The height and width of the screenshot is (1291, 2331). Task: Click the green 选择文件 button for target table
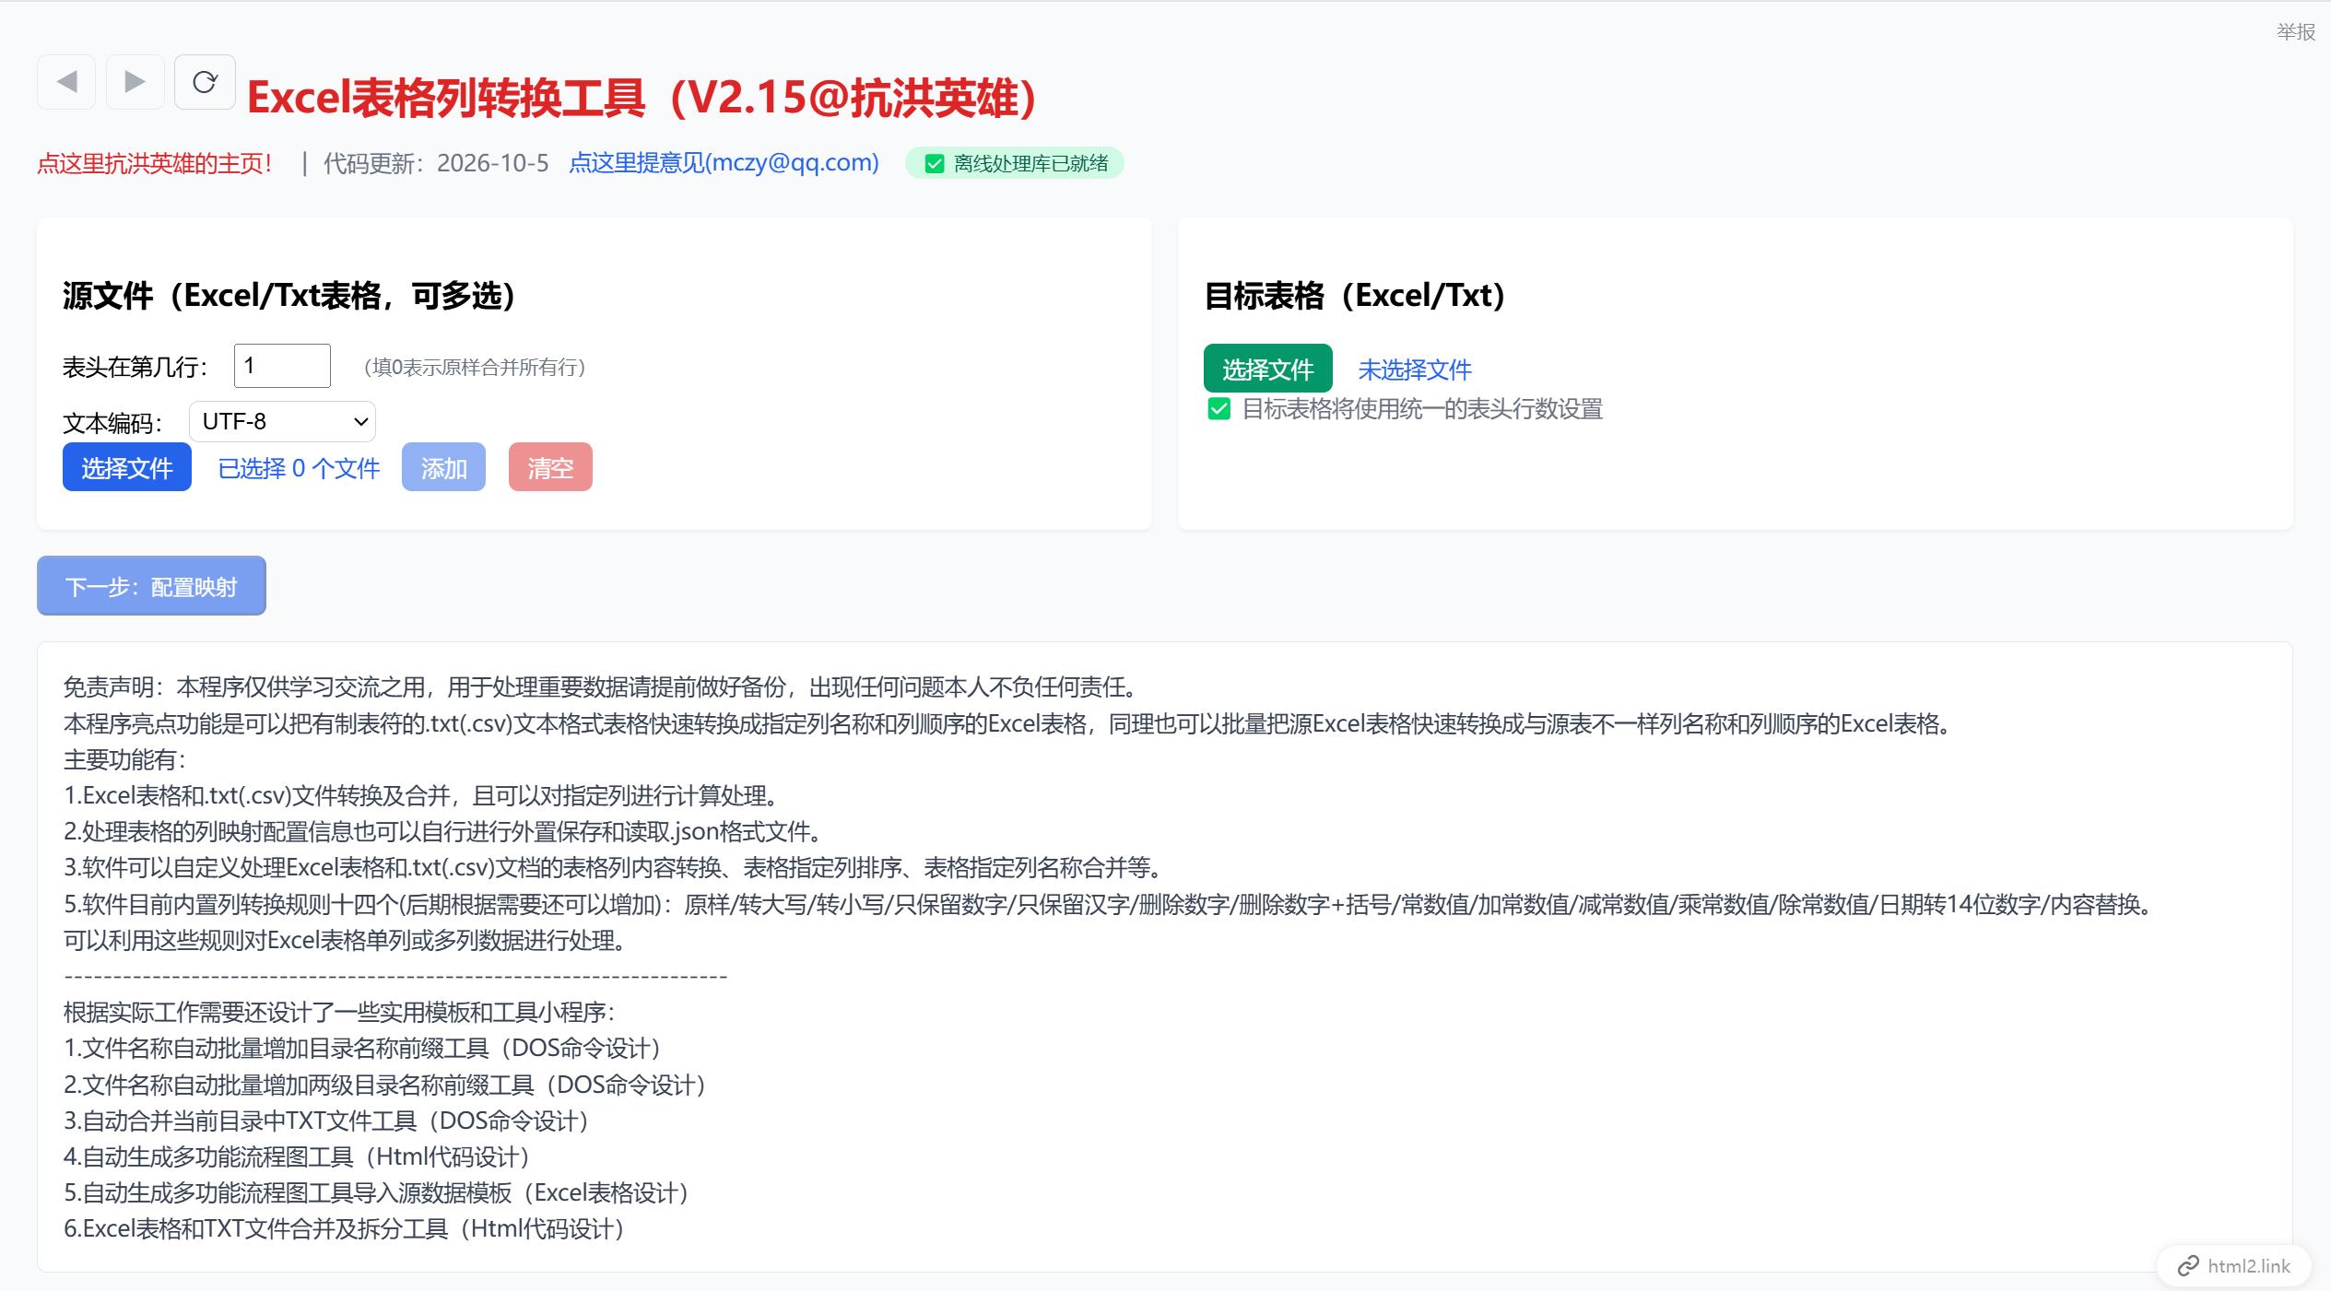tap(1267, 369)
